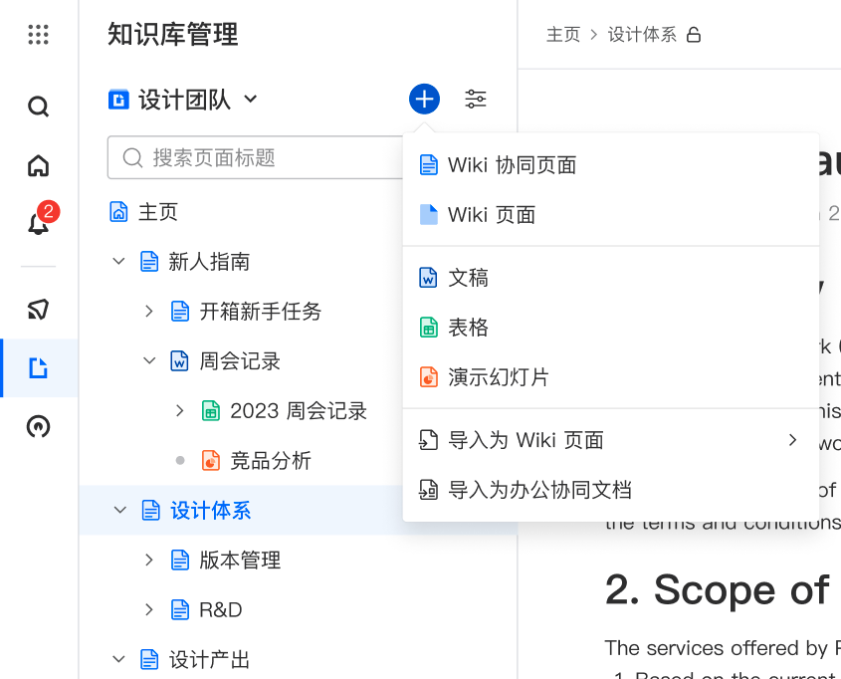The image size is (841, 679).
Task: Collapse the 设计产出 tree node
Action: (118, 659)
